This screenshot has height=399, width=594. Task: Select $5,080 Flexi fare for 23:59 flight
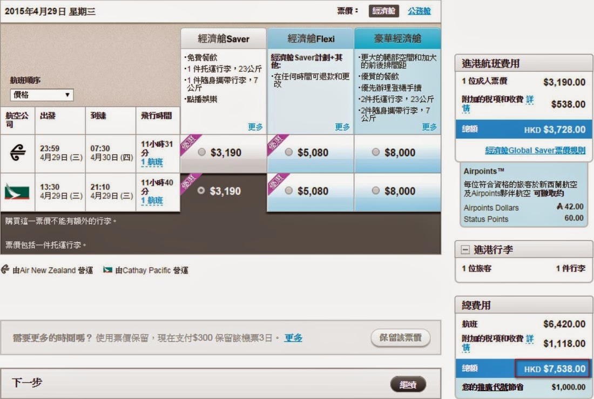(288, 152)
